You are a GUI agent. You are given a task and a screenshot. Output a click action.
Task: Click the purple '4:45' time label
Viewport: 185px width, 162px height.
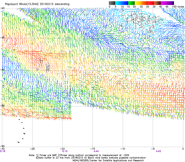(x=158, y=151)
